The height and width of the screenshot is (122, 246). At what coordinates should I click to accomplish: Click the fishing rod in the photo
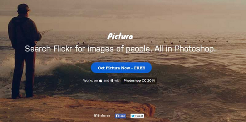[x=46, y=31]
